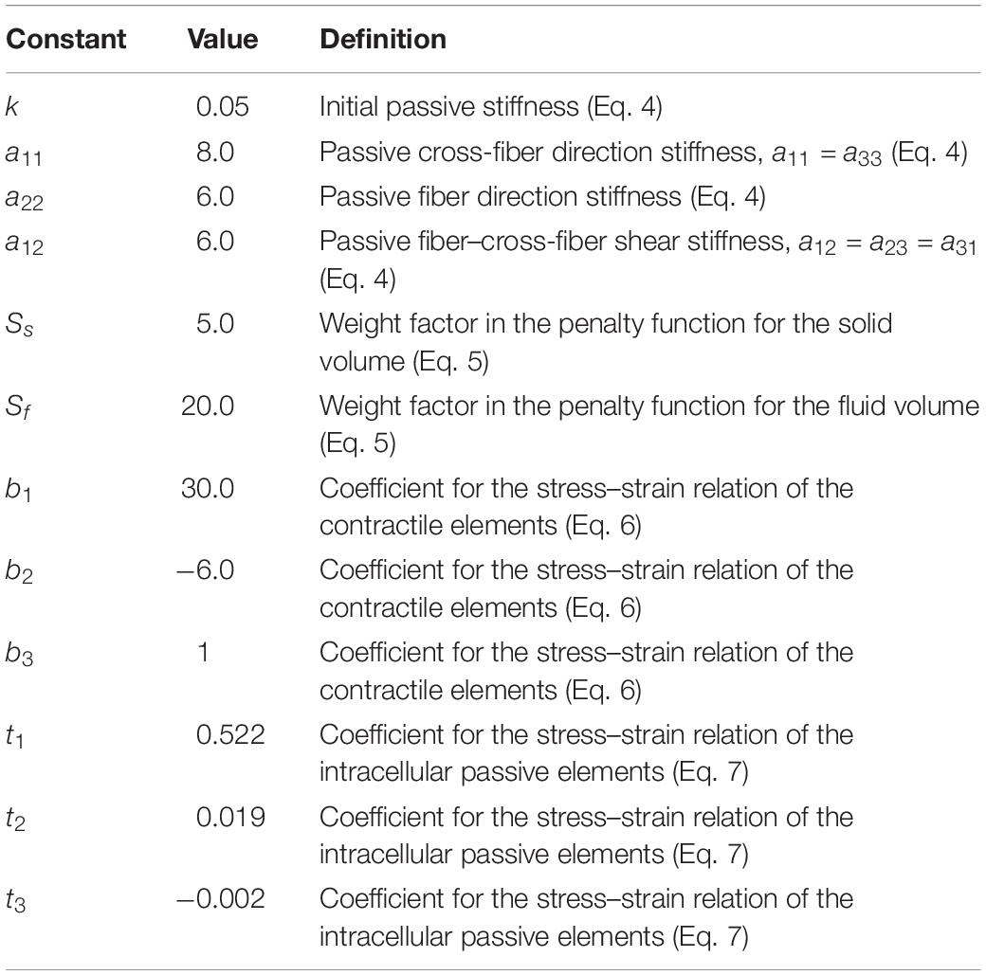This screenshot has height=975, width=986.
Task: Select the 20.0 value cell
Action: tap(208, 406)
